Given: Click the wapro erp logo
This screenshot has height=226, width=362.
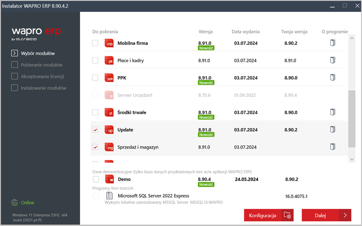Looking at the screenshot, I should (x=36, y=33).
